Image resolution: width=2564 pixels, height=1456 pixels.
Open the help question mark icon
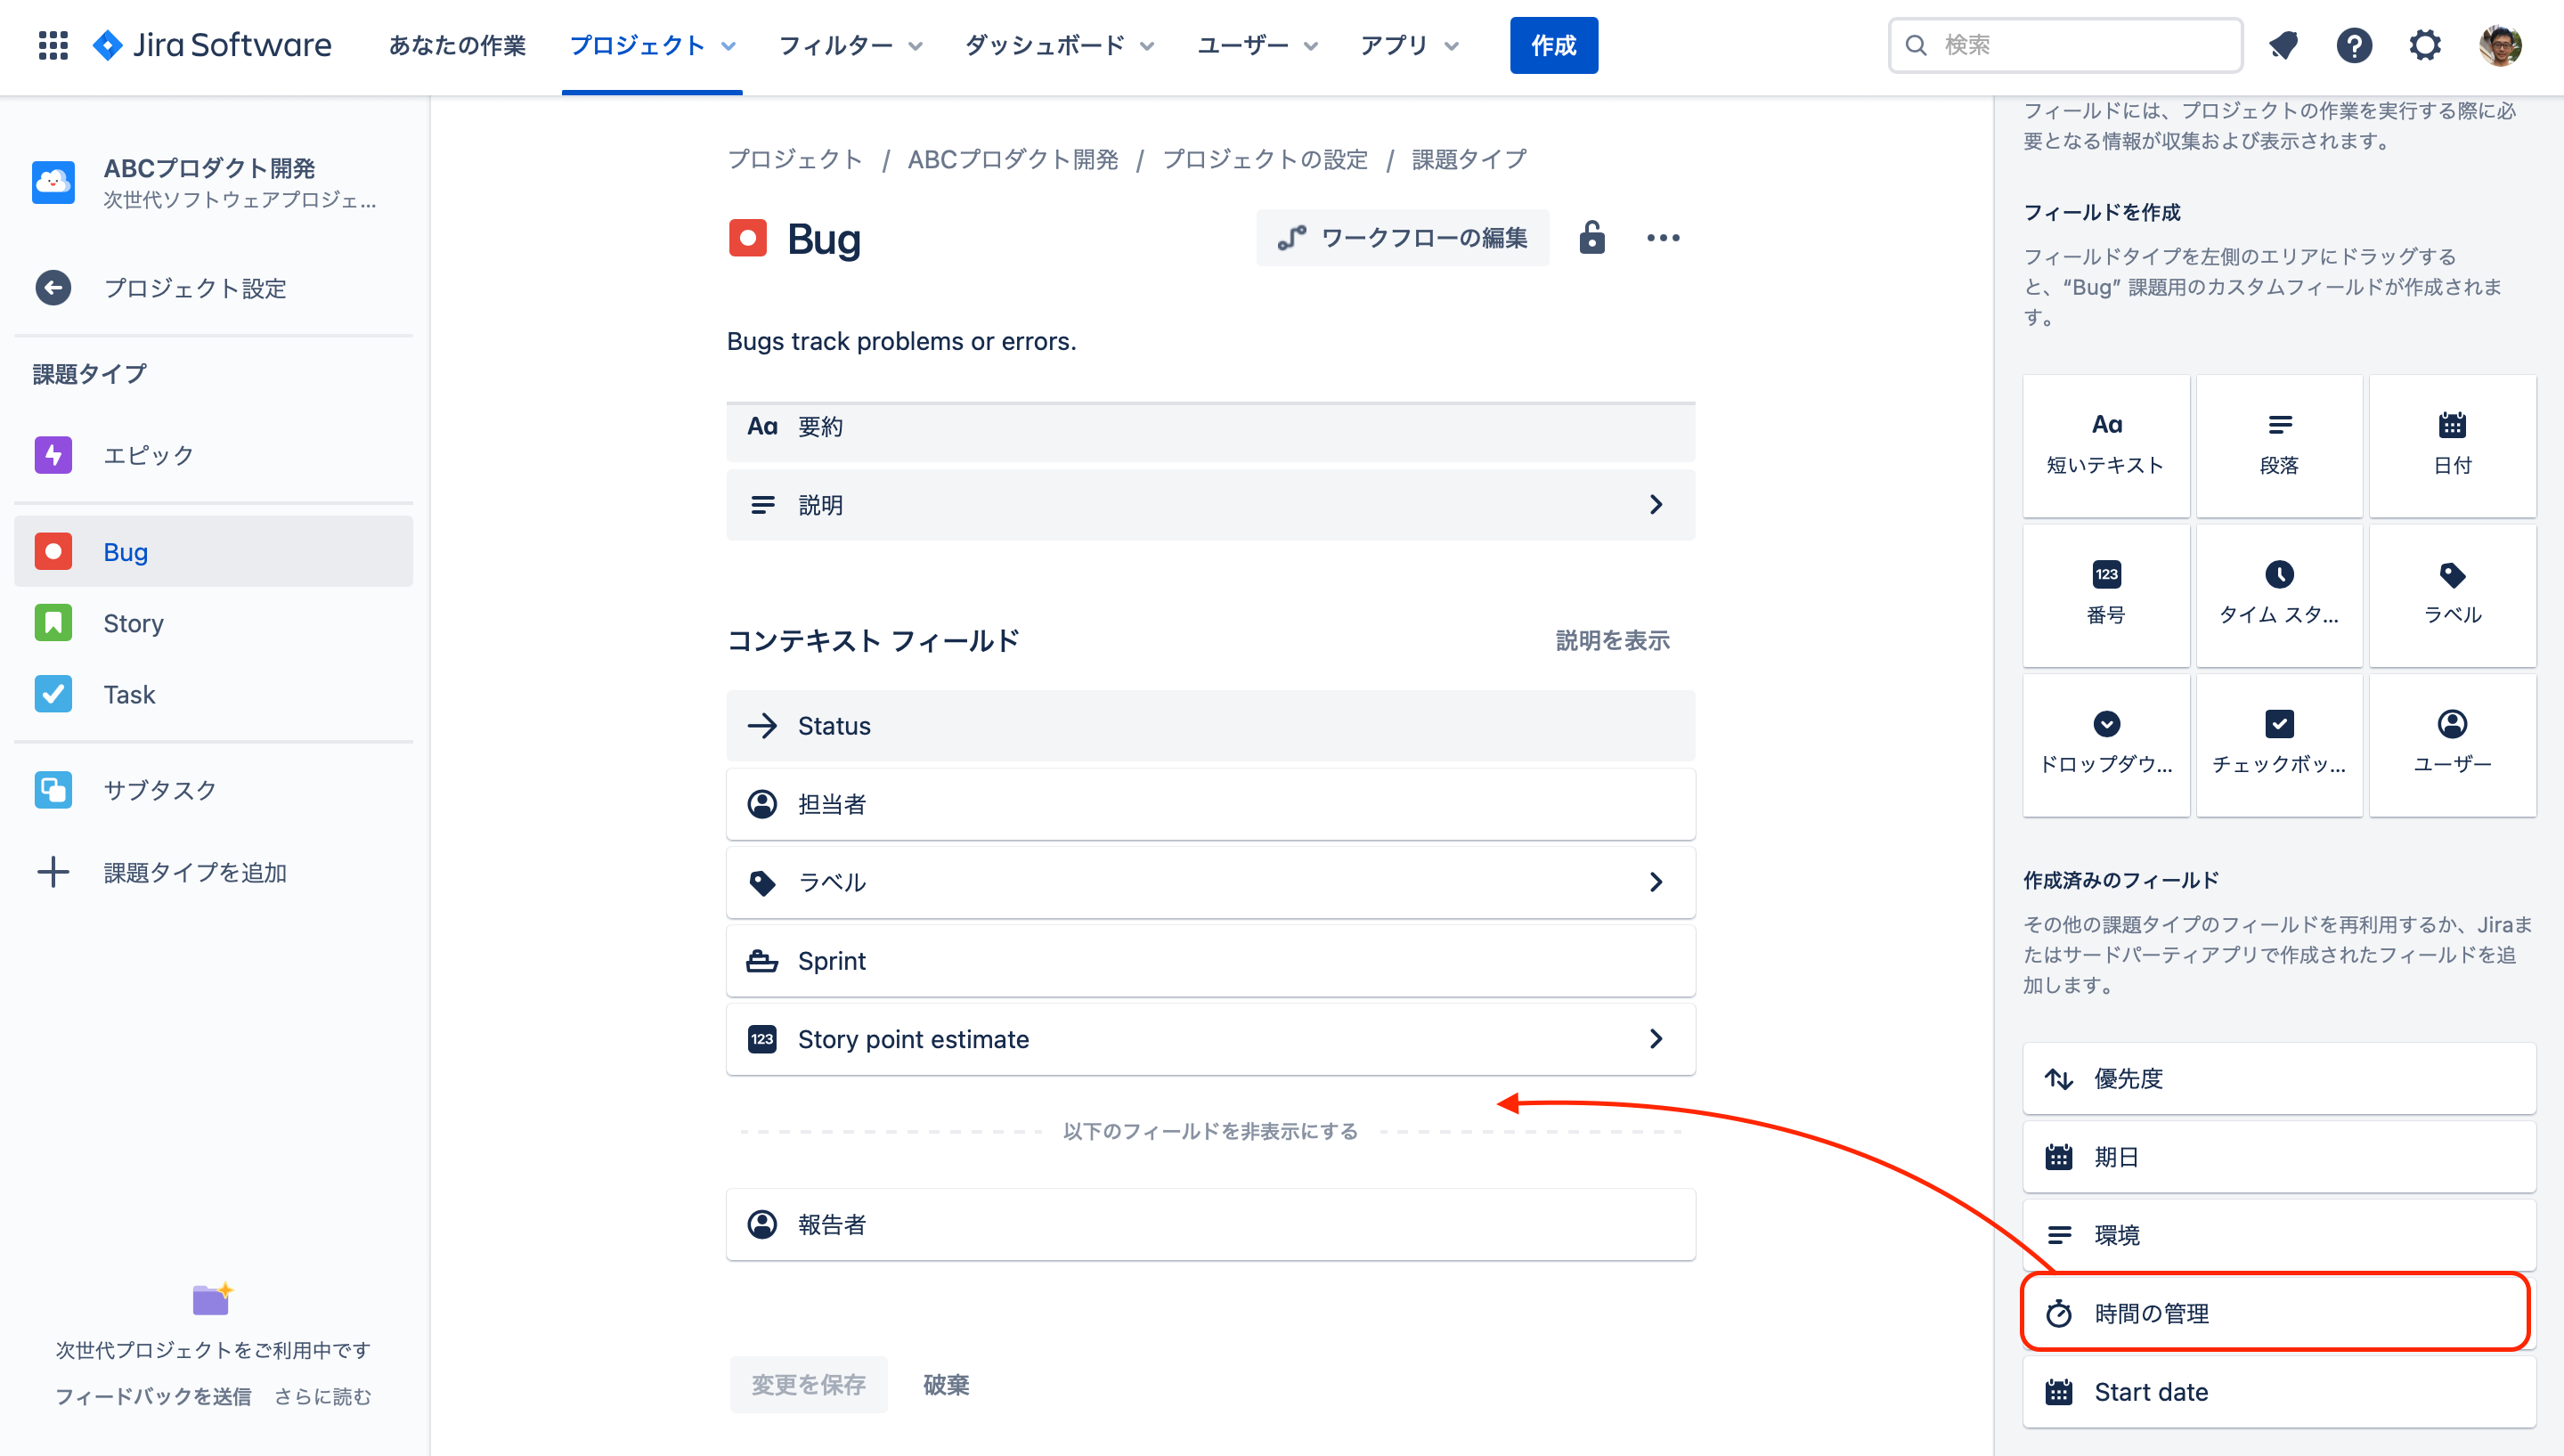tap(2354, 45)
